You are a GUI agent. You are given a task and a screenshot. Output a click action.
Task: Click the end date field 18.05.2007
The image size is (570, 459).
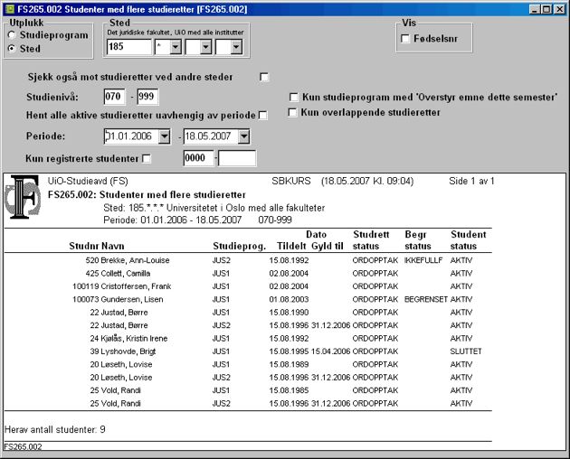(211, 136)
